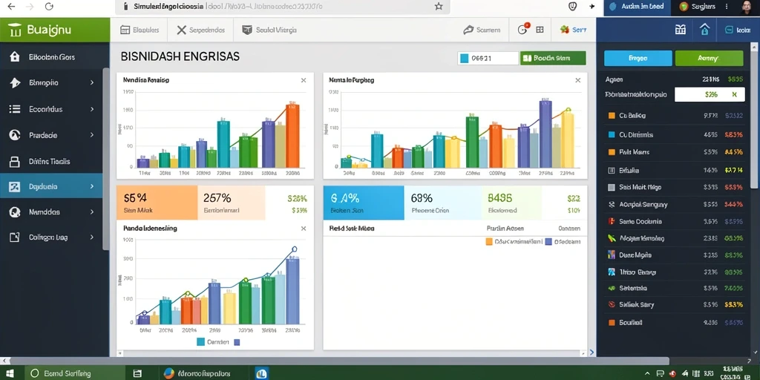Open the Buaignu logo icon
This screenshot has width=760, height=380.
click(x=15, y=30)
